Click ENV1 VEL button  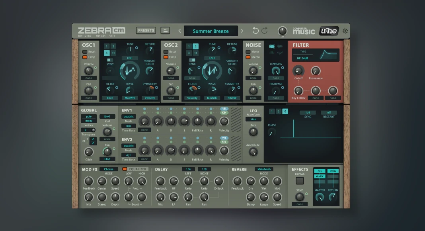click(224, 109)
